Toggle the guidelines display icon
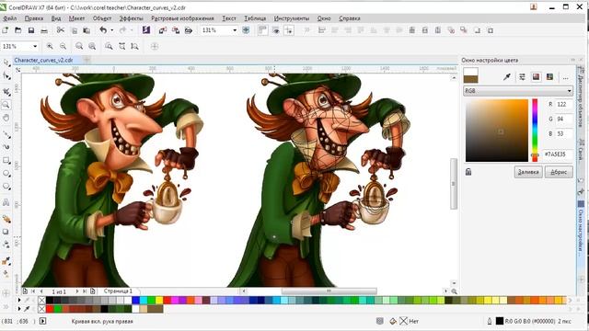The height and width of the screenshot is (331, 589). pyautogui.click(x=289, y=30)
